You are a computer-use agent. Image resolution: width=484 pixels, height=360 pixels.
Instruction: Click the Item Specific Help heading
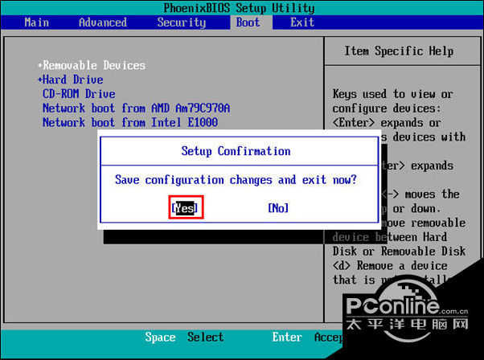[x=399, y=51]
